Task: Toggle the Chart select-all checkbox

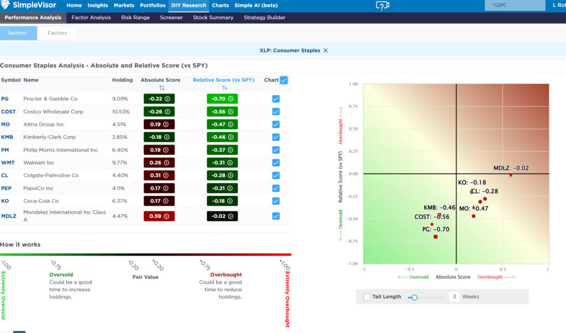Action: [x=284, y=80]
